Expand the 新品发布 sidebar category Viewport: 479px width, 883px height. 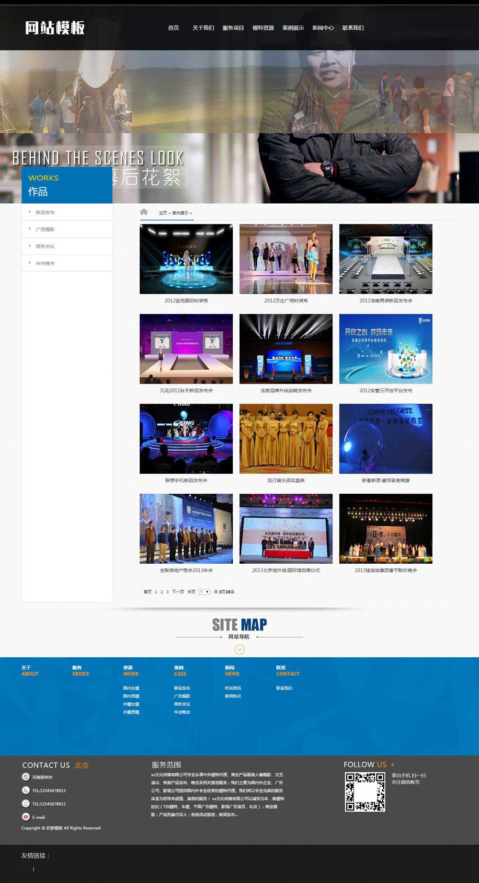[45, 212]
